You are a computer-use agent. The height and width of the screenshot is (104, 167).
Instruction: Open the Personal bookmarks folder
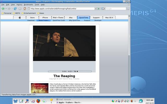pyautogui.click(x=7, y=13)
